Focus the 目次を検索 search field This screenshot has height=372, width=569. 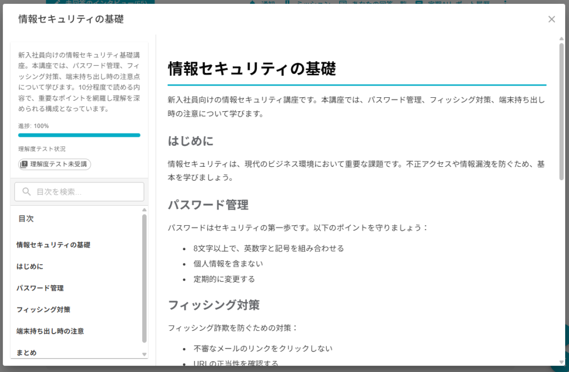pyautogui.click(x=83, y=192)
